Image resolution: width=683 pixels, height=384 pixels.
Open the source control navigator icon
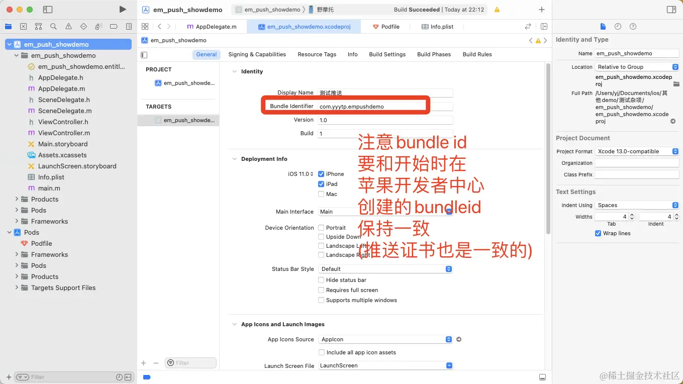point(23,26)
